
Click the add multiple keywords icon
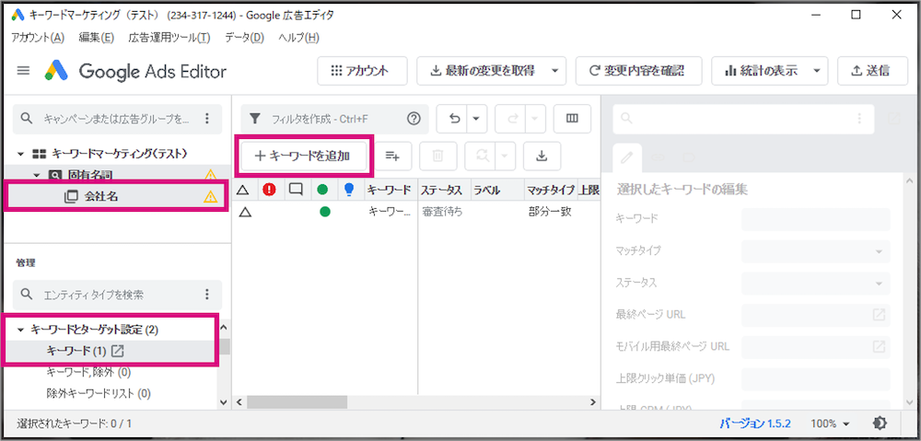coord(392,156)
